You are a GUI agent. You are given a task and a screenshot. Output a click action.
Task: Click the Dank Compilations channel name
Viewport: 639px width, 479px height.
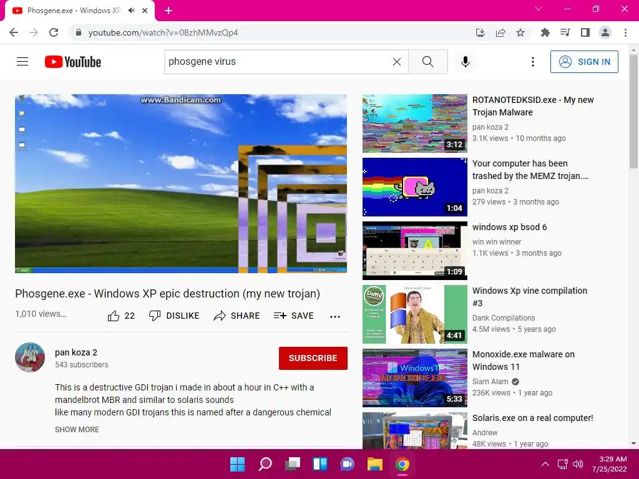click(x=504, y=317)
